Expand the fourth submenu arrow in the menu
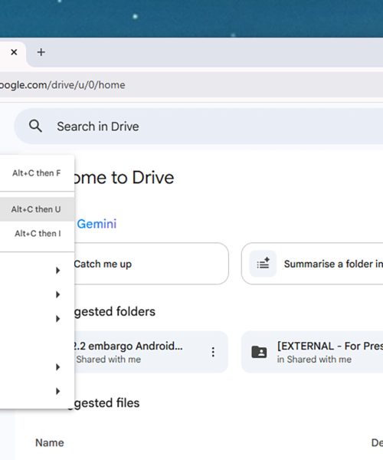Screen dimensions: 383x460 click(58, 367)
